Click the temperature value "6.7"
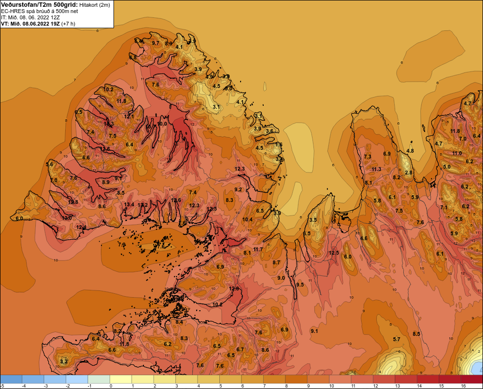The image size is (483, 389). click(x=240, y=349)
